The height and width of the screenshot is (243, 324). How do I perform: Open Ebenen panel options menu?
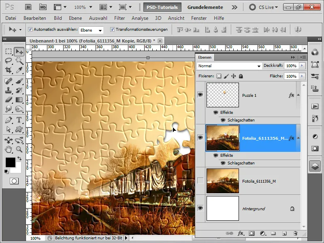point(303,57)
